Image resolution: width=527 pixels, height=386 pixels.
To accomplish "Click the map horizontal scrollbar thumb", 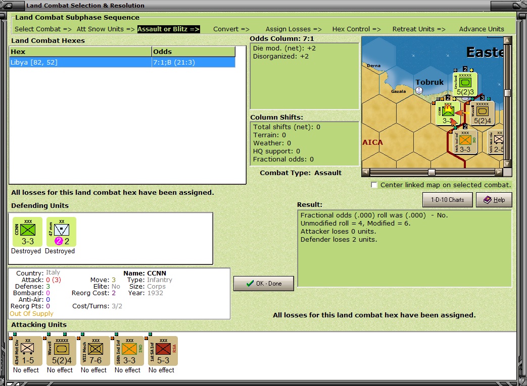I will [x=432, y=172].
